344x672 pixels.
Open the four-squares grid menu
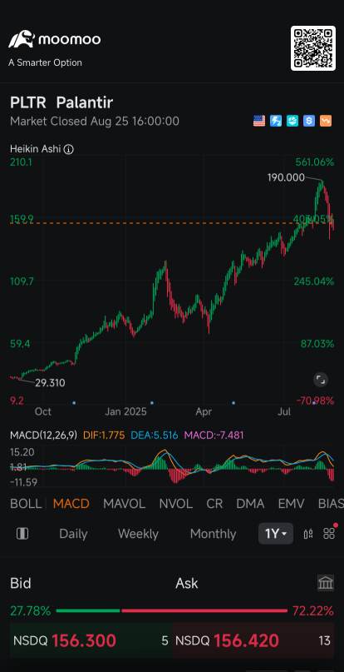coord(329,534)
